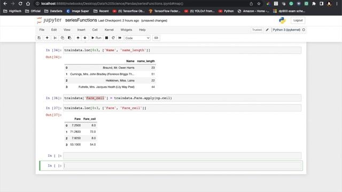This screenshot has height=192, width=342.
Task: Click the first empty code cell
Action: [x=182, y=156]
